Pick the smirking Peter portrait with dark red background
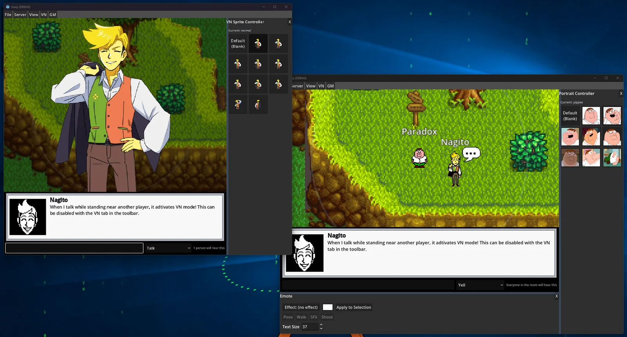This screenshot has width=627, height=337. pos(591,137)
